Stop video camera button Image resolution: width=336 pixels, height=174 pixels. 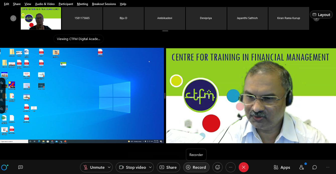pyautogui.click(x=132, y=167)
